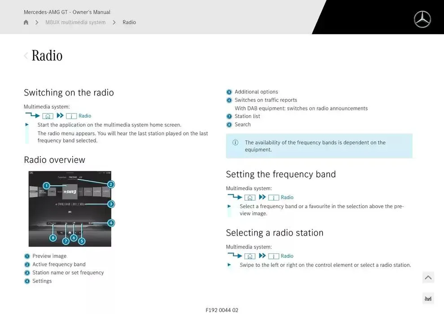Click callout number 8 on the radio overview image

click(53, 238)
